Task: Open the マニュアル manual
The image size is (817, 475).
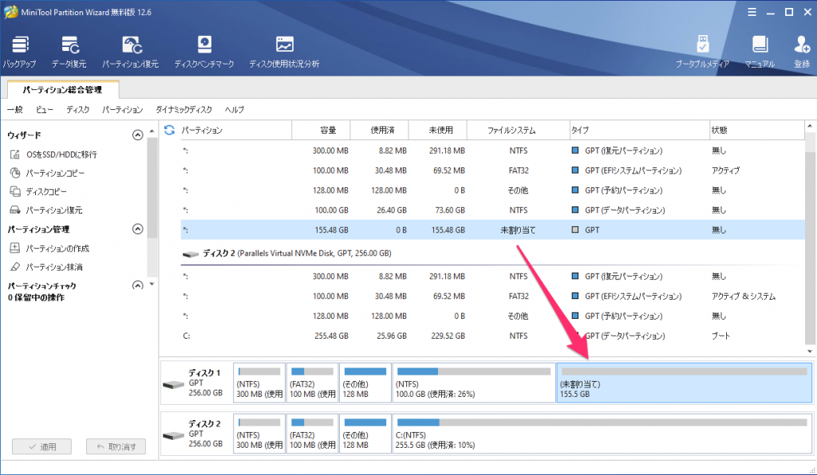Action: pyautogui.click(x=760, y=52)
